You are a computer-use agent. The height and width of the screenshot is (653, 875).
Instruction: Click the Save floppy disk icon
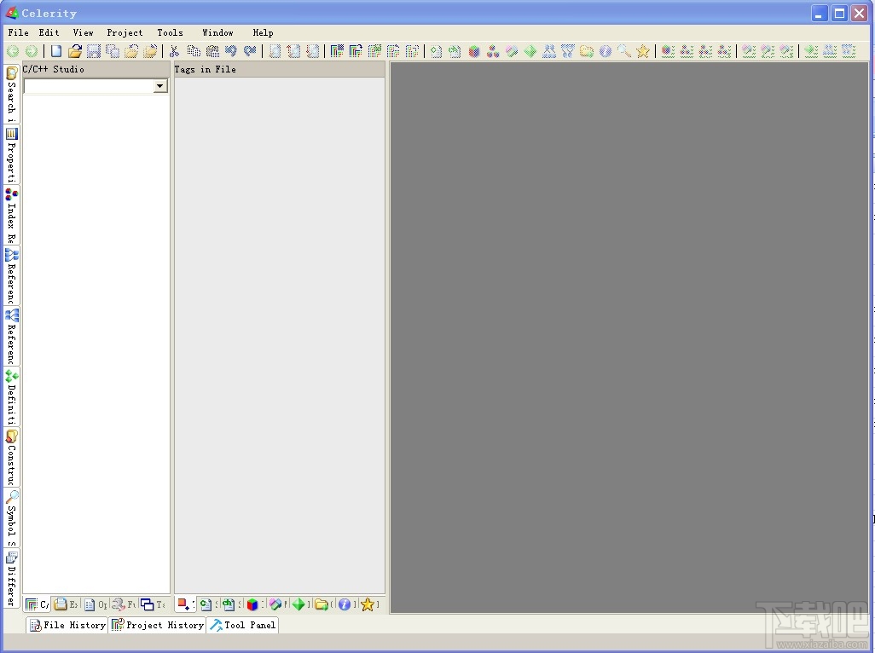click(x=93, y=52)
